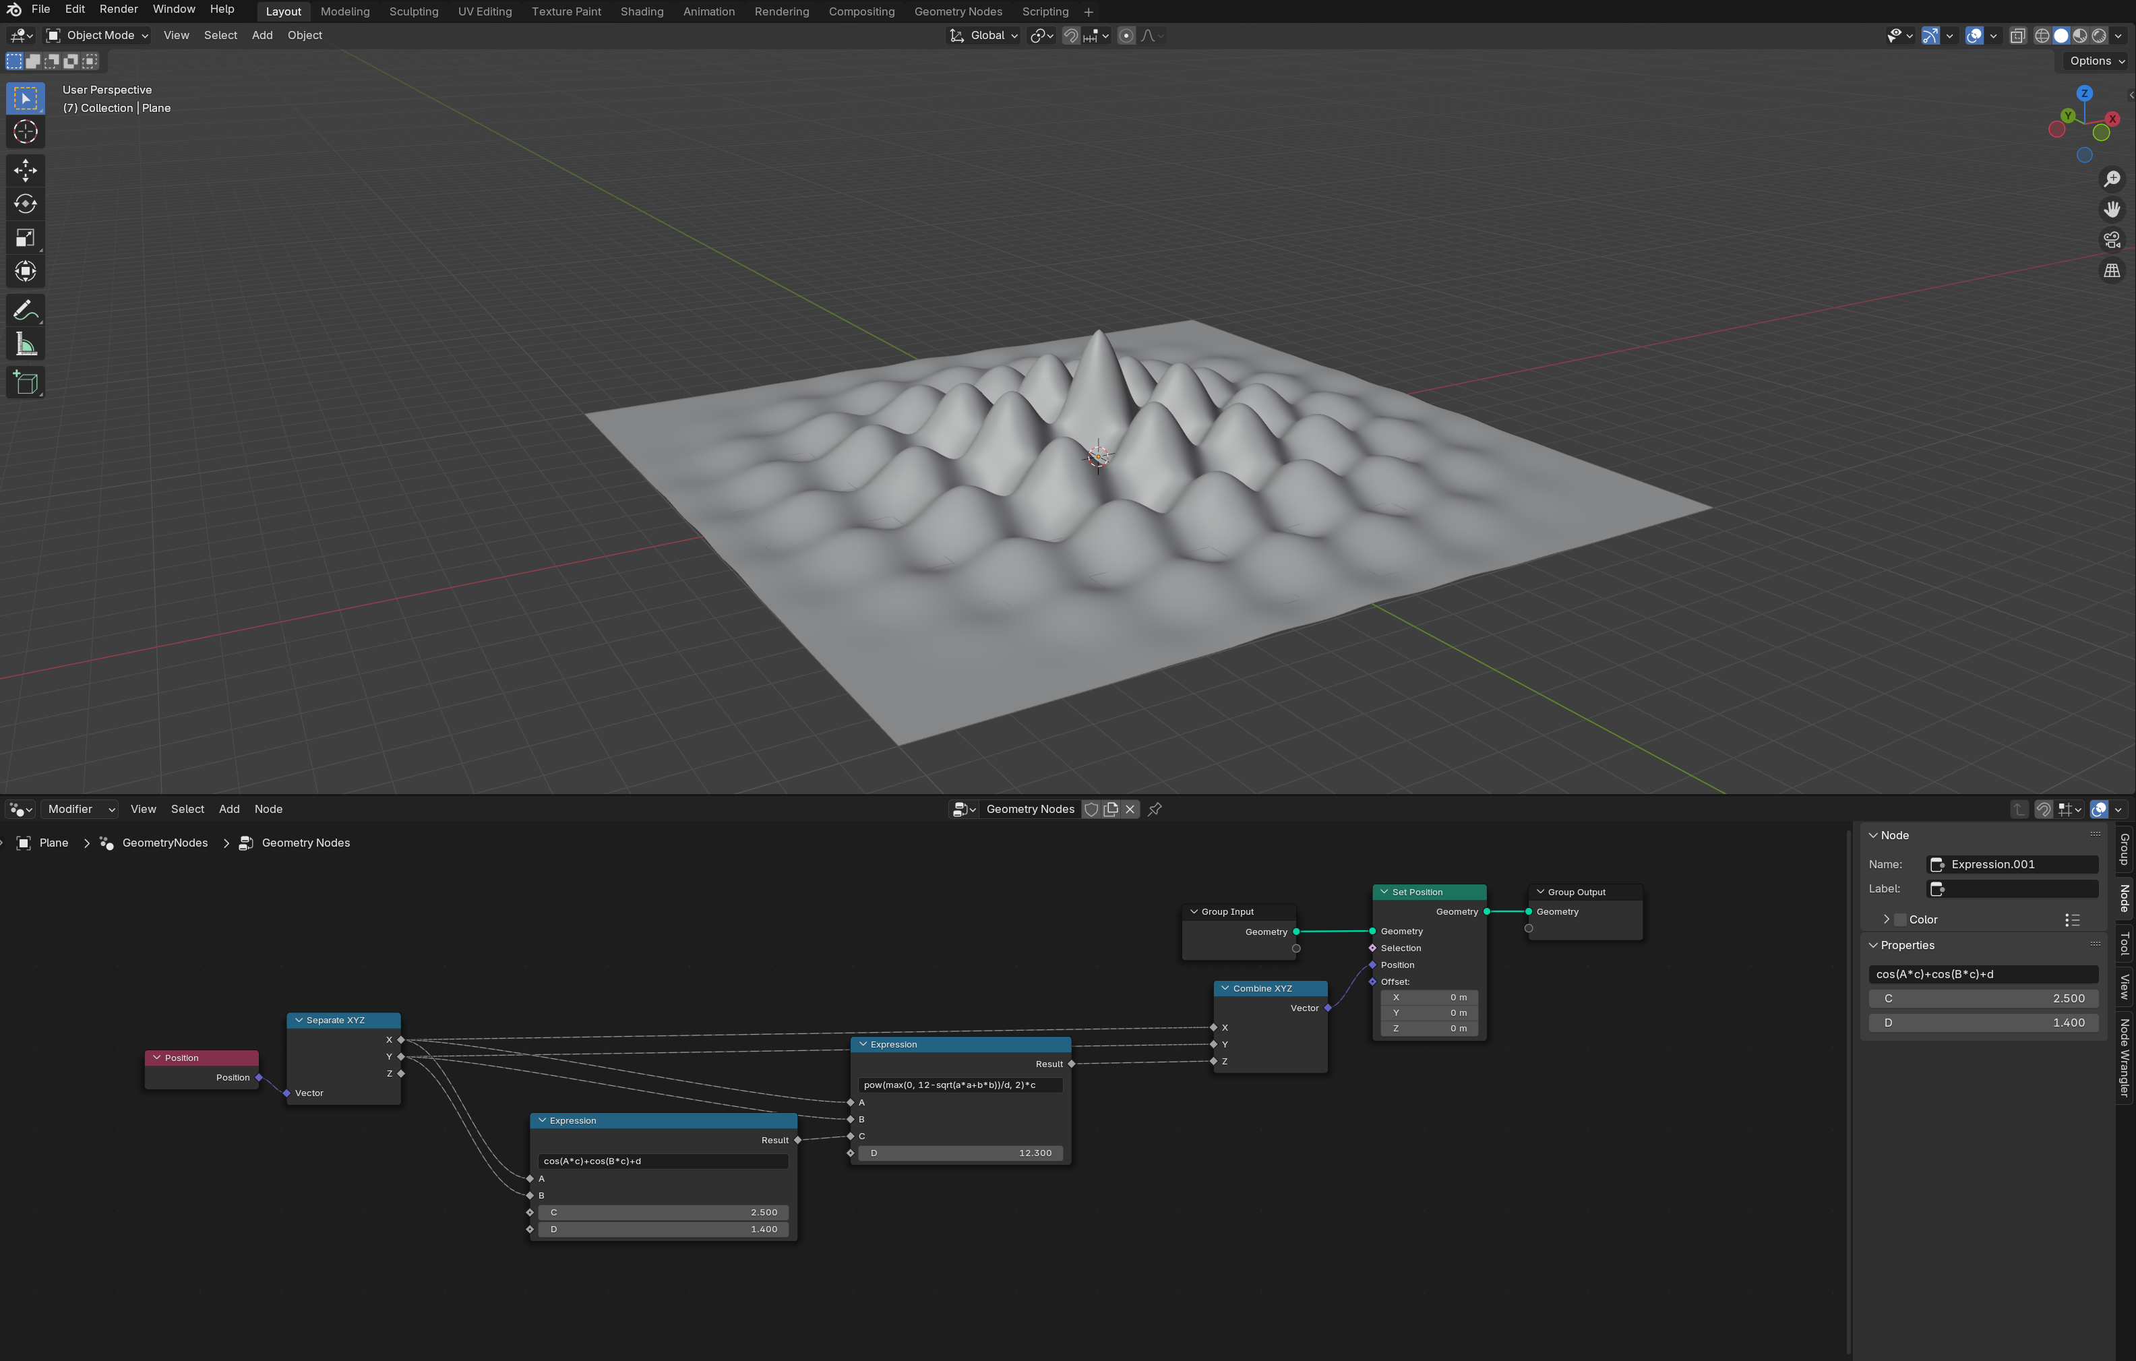Click the D value slider 12.300
This screenshot has width=2136, height=1361.
(962, 1153)
